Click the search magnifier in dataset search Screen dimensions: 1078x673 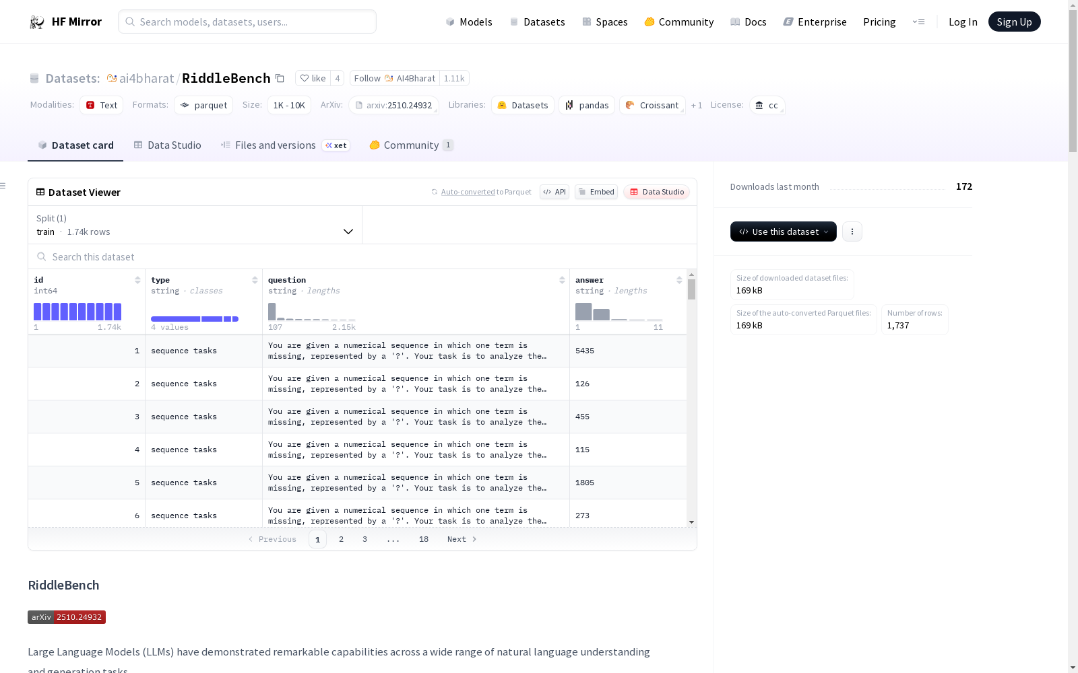coord(42,256)
